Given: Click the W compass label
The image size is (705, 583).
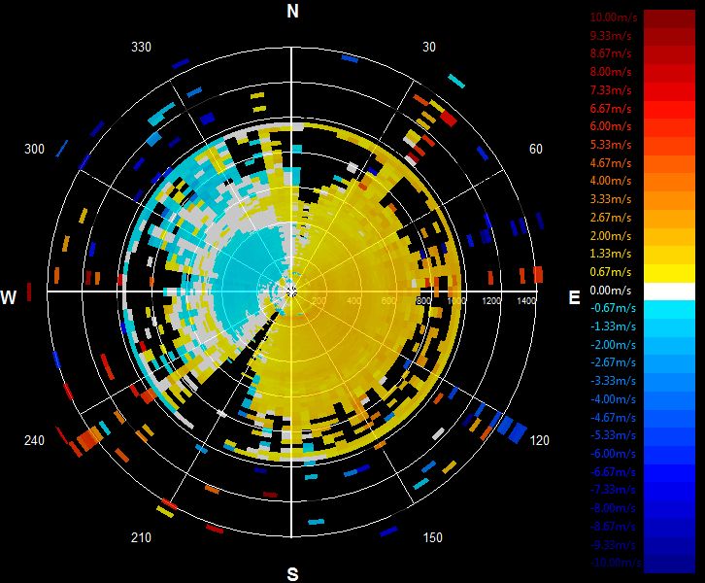Looking at the screenshot, I should click(x=9, y=297).
